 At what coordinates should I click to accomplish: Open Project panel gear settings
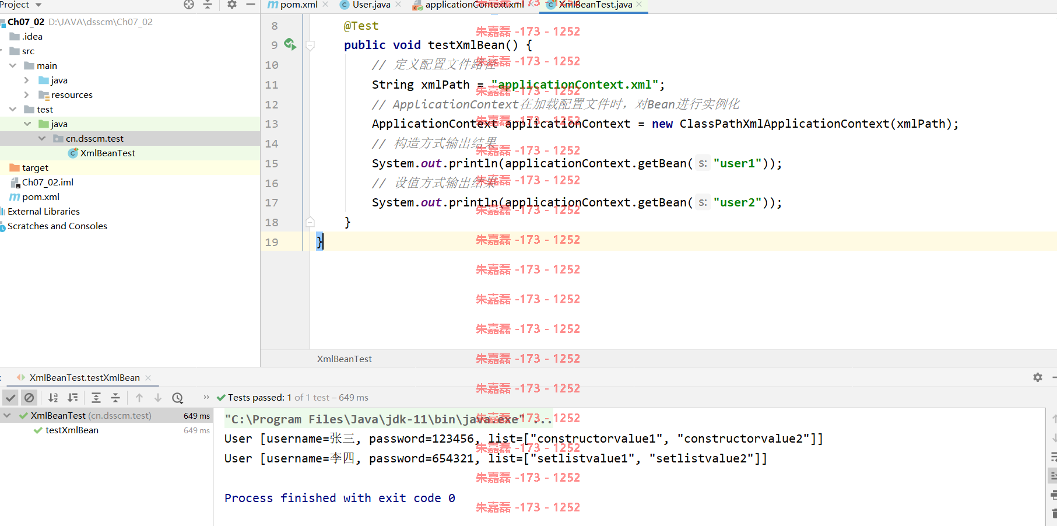[232, 5]
